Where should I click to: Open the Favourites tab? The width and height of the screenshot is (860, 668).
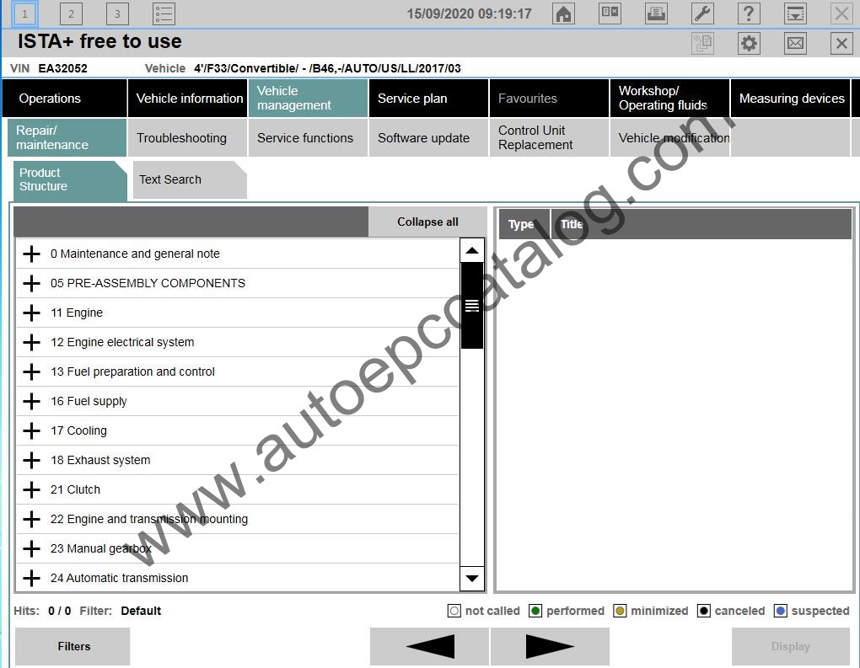tap(549, 98)
